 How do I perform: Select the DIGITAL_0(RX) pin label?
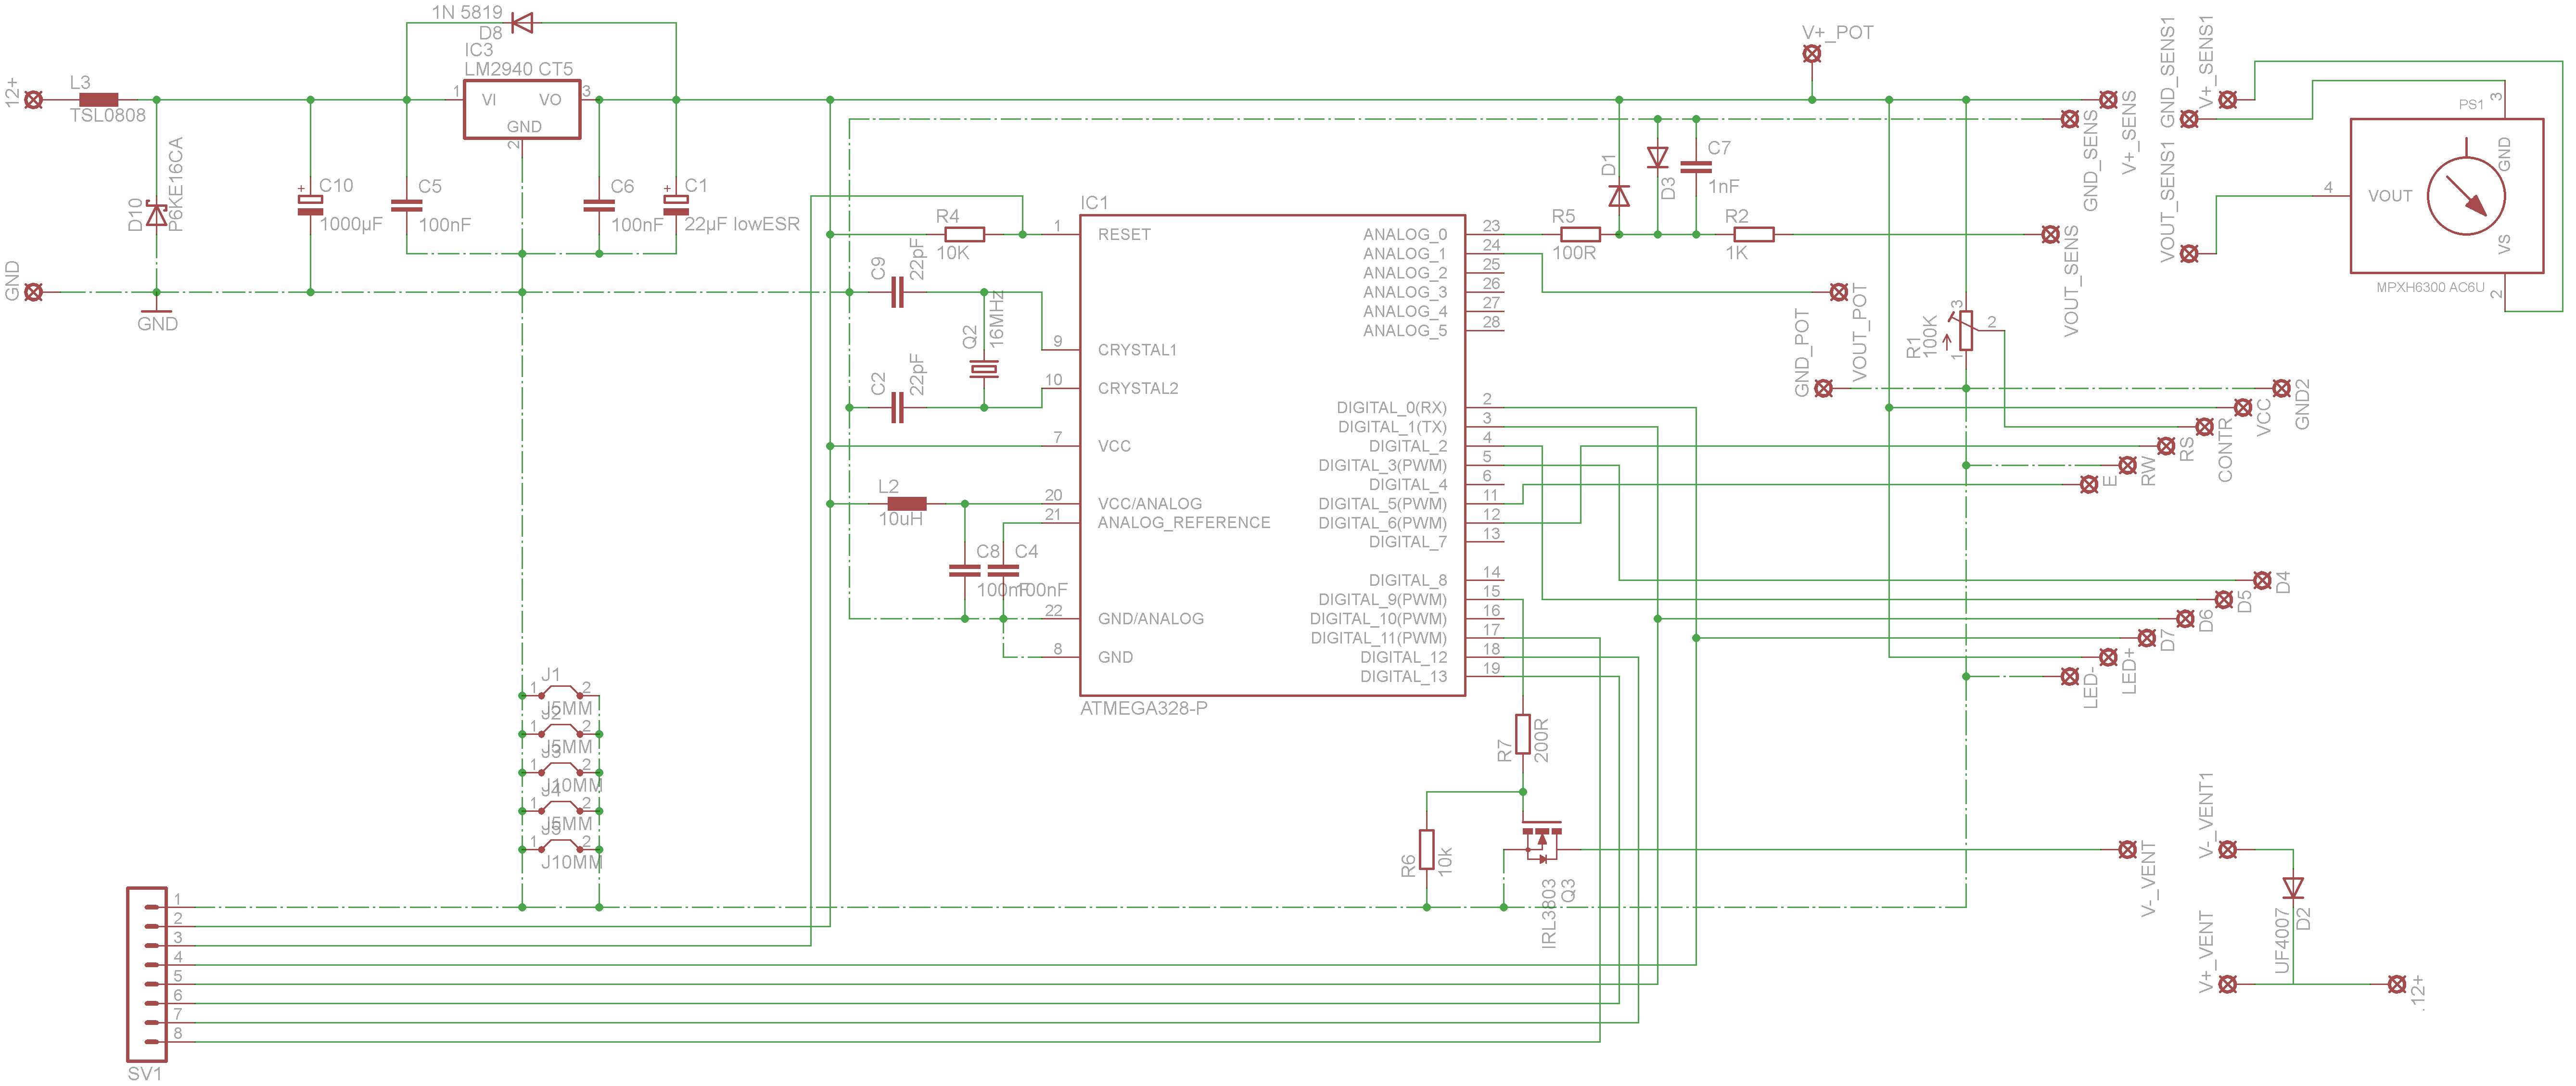pyautogui.click(x=1391, y=407)
